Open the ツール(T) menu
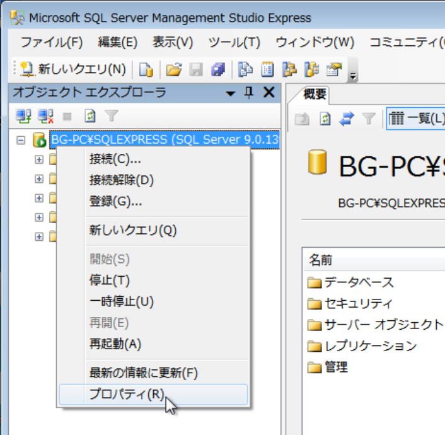The height and width of the screenshot is (435, 445). pos(234,43)
